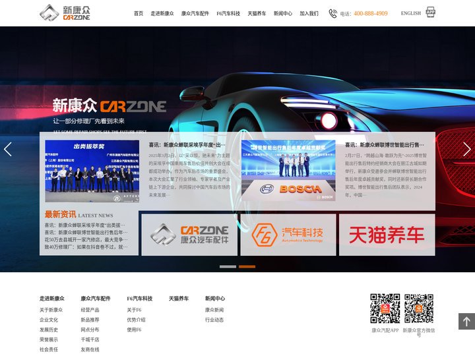Open headline 喜讯：新康众蝉联博世智能出行售
The width and height of the screenshot is (475, 356).
[385, 145]
